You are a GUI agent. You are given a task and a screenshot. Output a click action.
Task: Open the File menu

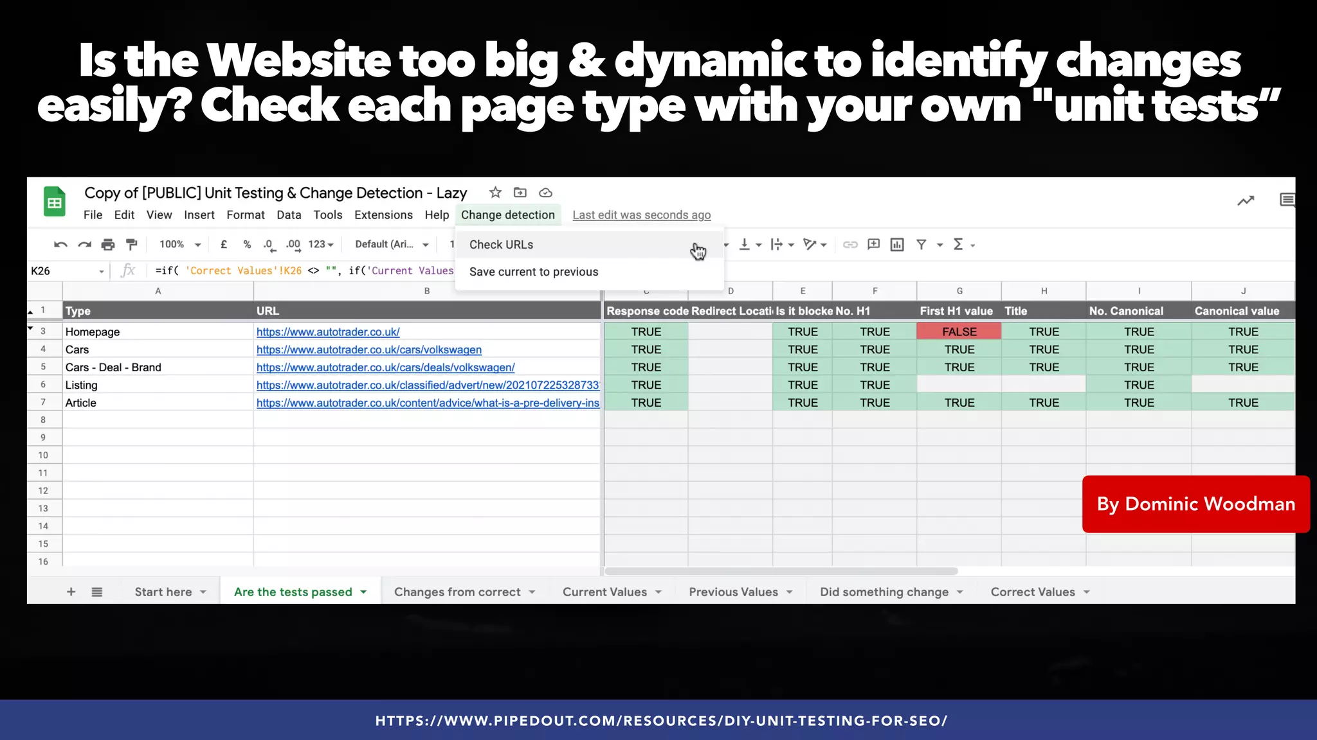point(93,215)
